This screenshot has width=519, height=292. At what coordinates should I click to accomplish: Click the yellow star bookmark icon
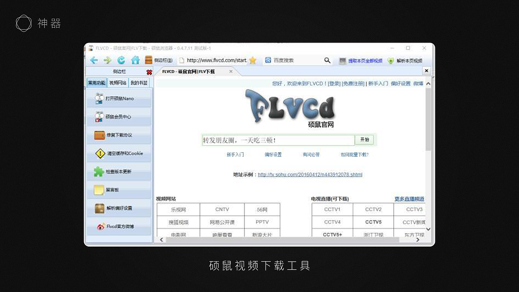coord(253,60)
